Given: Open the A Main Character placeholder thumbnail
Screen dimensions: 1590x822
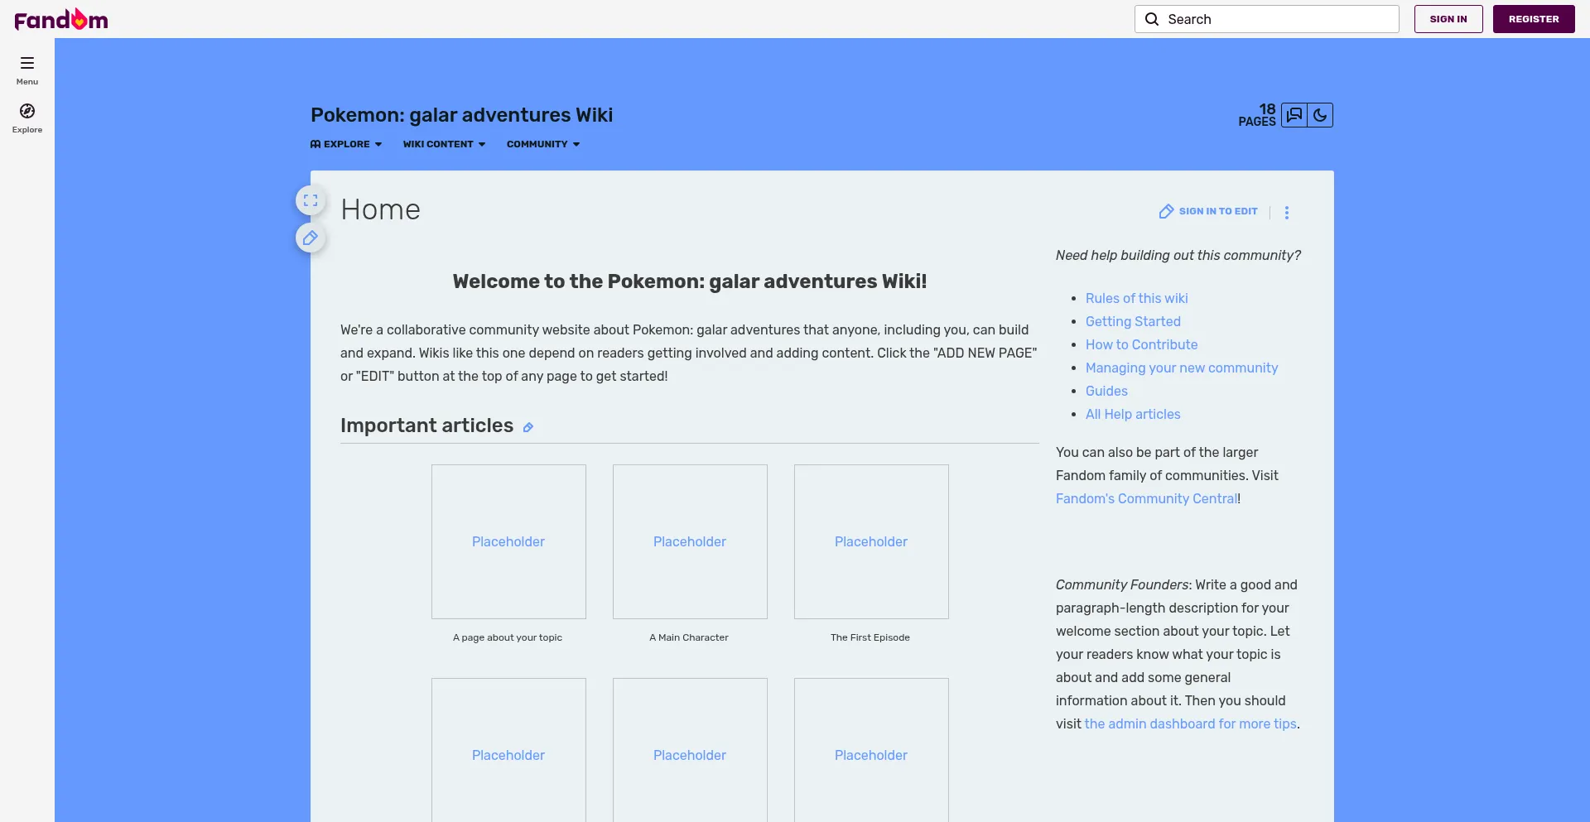Looking at the screenshot, I should [690, 541].
